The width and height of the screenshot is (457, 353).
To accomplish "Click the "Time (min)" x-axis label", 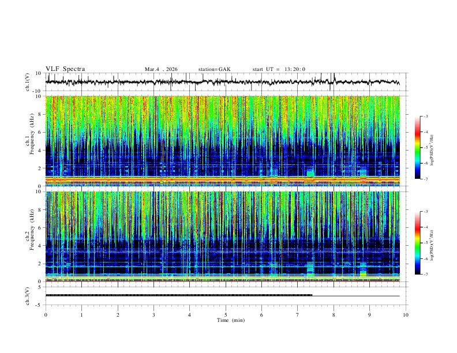I will coord(231,320).
